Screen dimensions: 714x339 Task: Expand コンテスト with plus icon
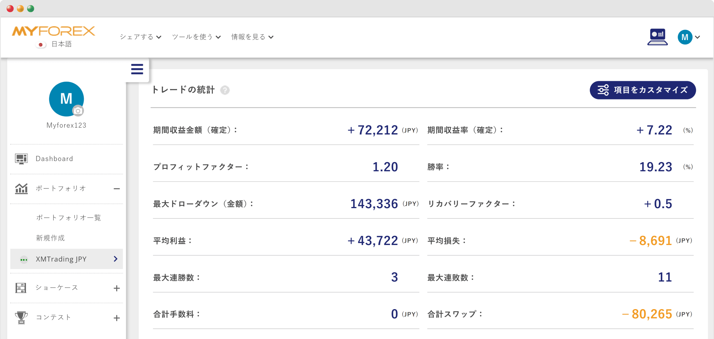[x=117, y=318]
